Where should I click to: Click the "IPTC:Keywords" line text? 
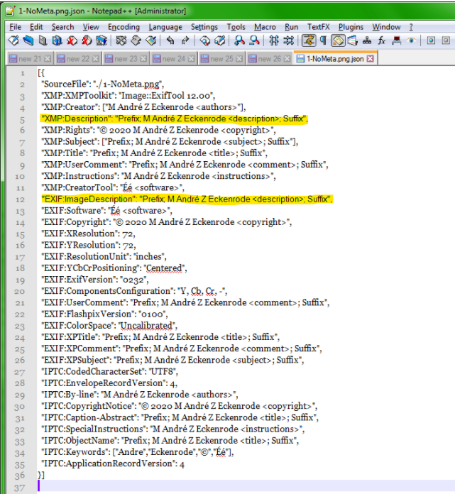tap(138, 452)
